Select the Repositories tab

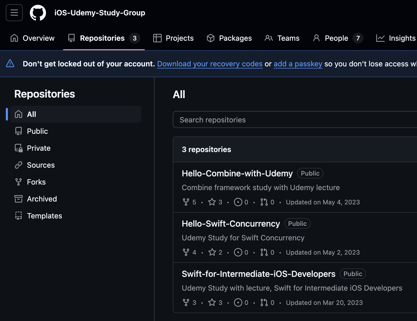click(x=104, y=38)
